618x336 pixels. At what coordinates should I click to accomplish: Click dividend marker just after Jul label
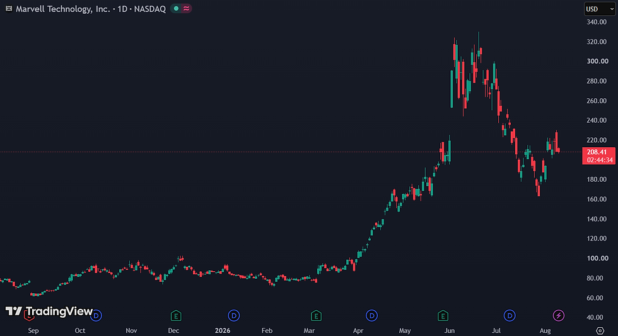[x=510, y=315]
